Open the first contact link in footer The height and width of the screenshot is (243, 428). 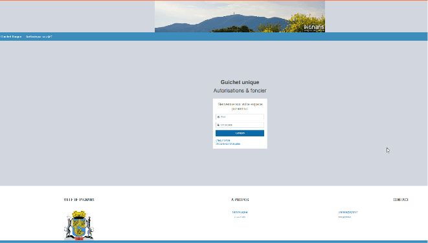(348, 212)
